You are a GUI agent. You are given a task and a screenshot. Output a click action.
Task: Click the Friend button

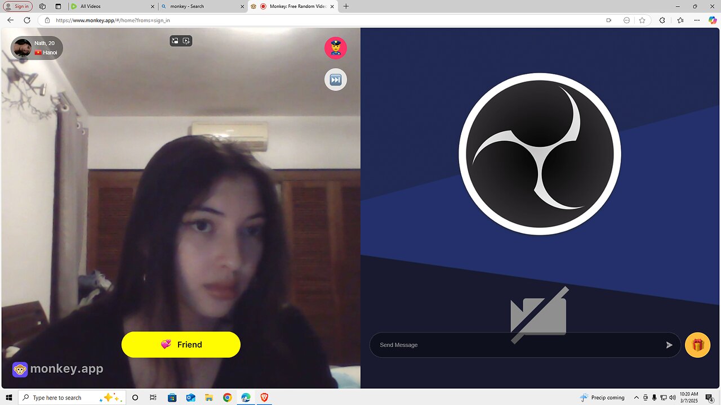pos(181,344)
